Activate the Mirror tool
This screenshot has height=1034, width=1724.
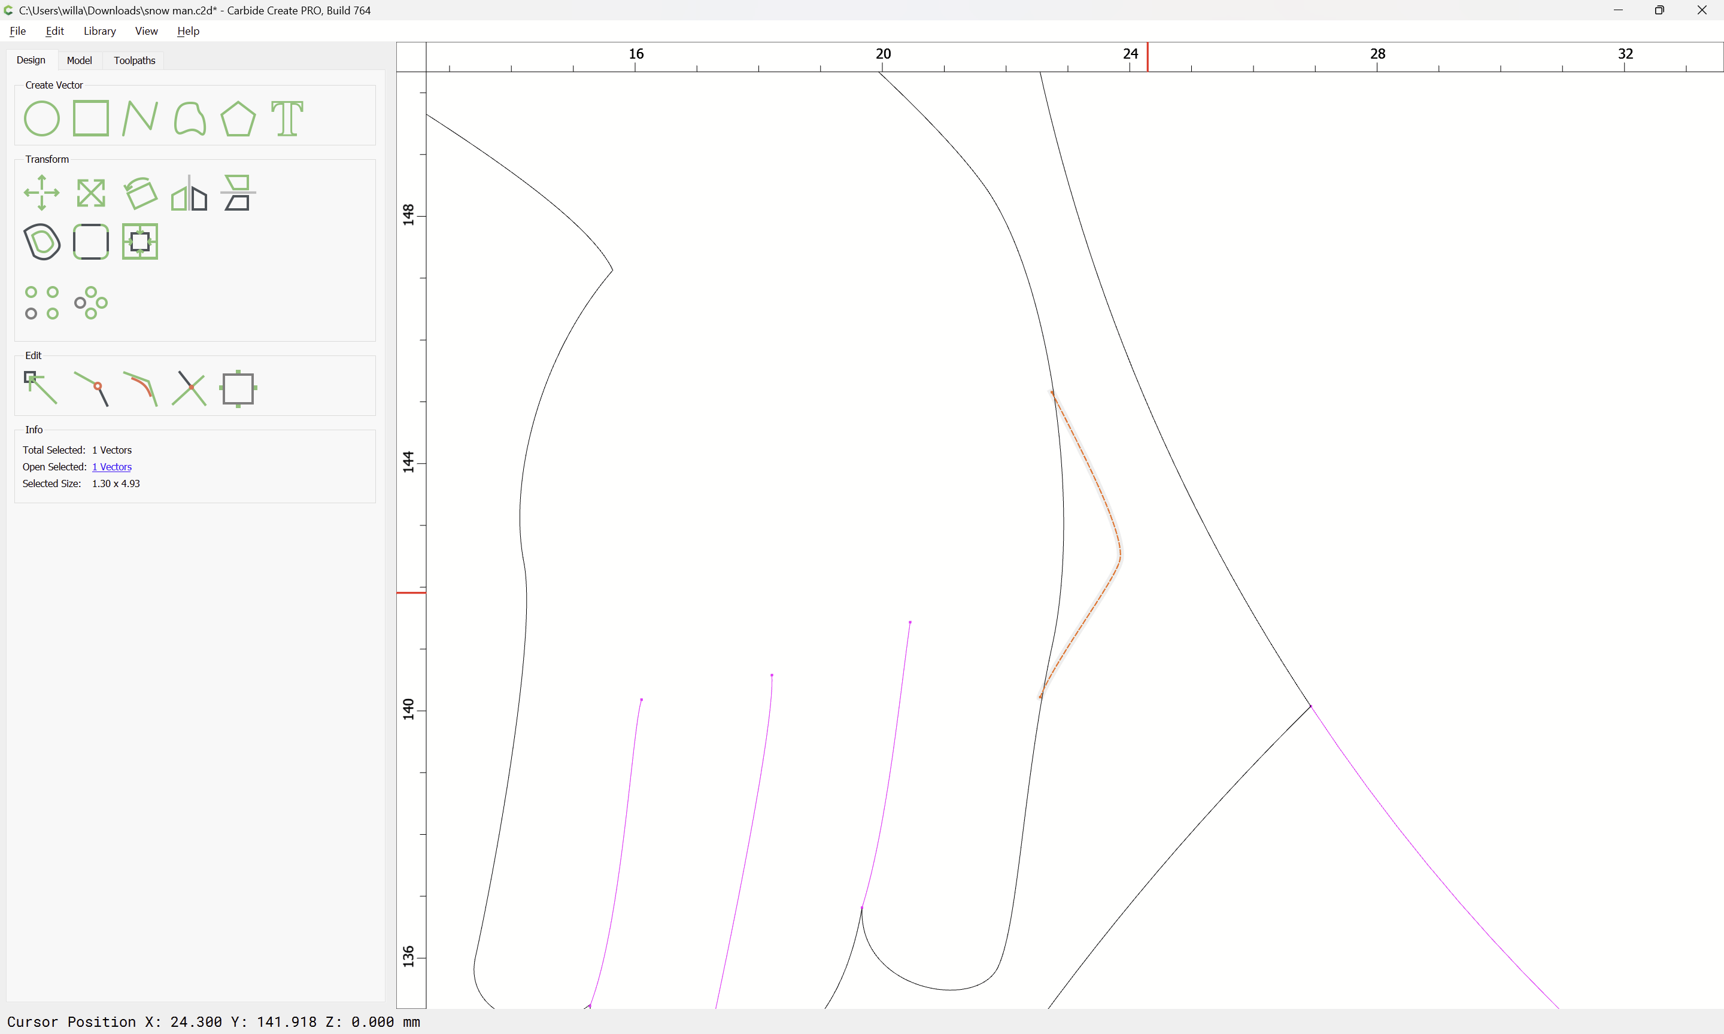189,192
